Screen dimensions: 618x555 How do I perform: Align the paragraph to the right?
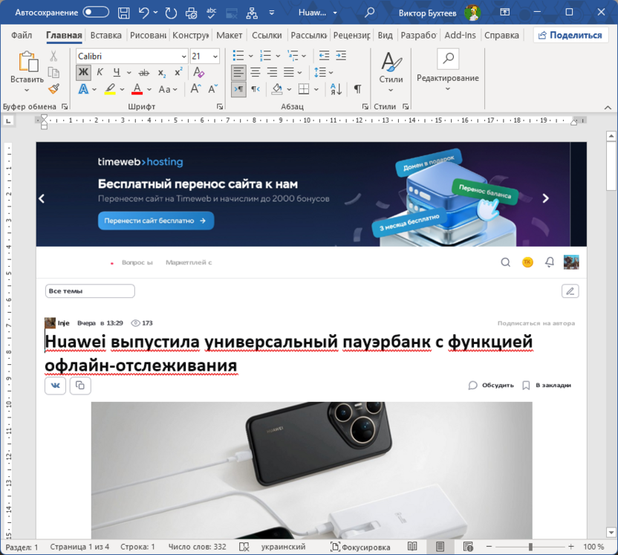[272, 73]
